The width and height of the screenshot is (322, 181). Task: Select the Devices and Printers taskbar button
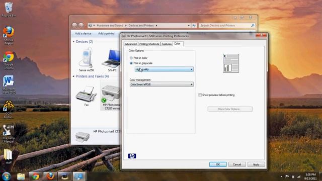click(x=79, y=176)
